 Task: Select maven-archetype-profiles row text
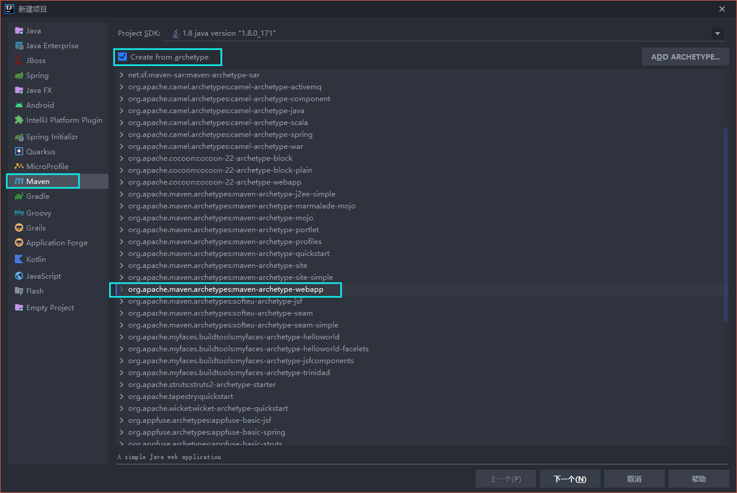click(x=225, y=242)
